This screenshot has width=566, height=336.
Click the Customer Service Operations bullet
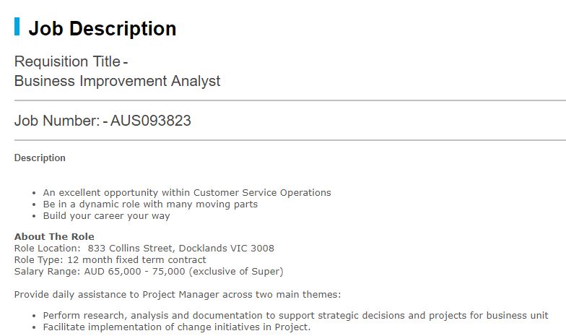pyautogui.click(x=187, y=192)
